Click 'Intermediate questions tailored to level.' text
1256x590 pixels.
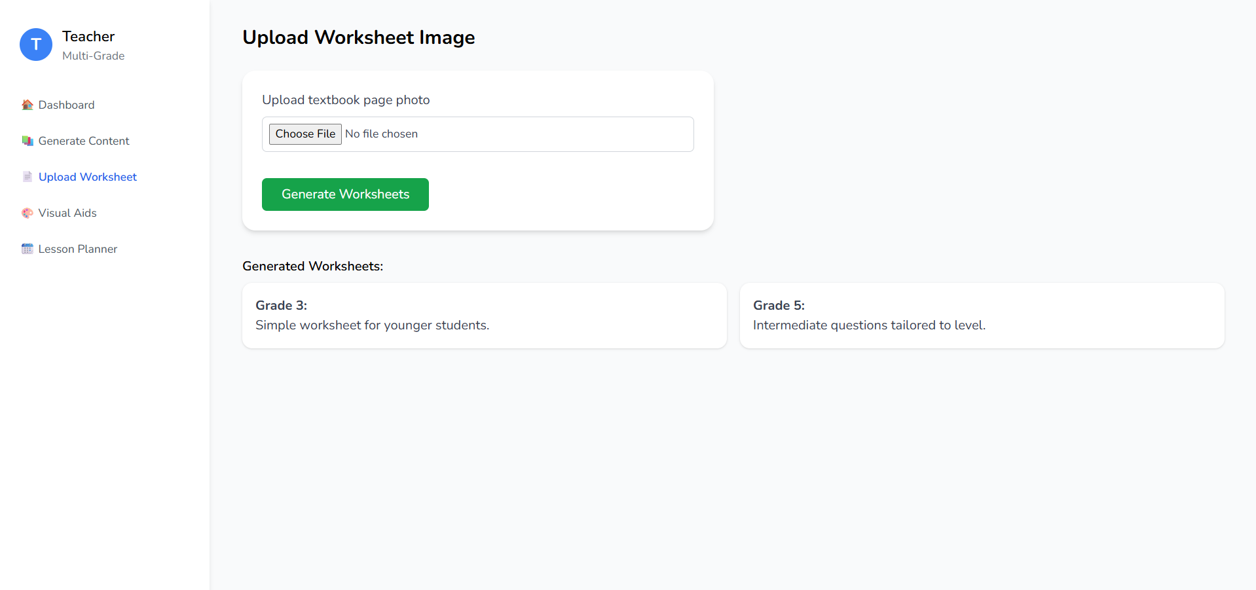tap(870, 325)
